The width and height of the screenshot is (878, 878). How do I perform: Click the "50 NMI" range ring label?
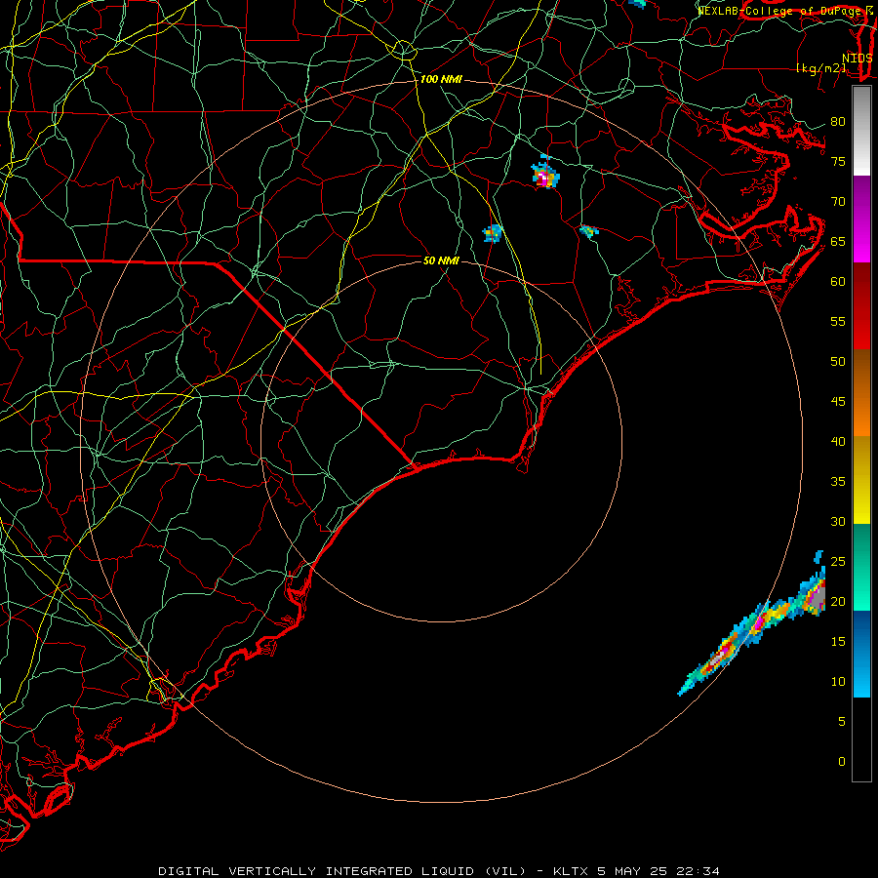click(x=441, y=260)
